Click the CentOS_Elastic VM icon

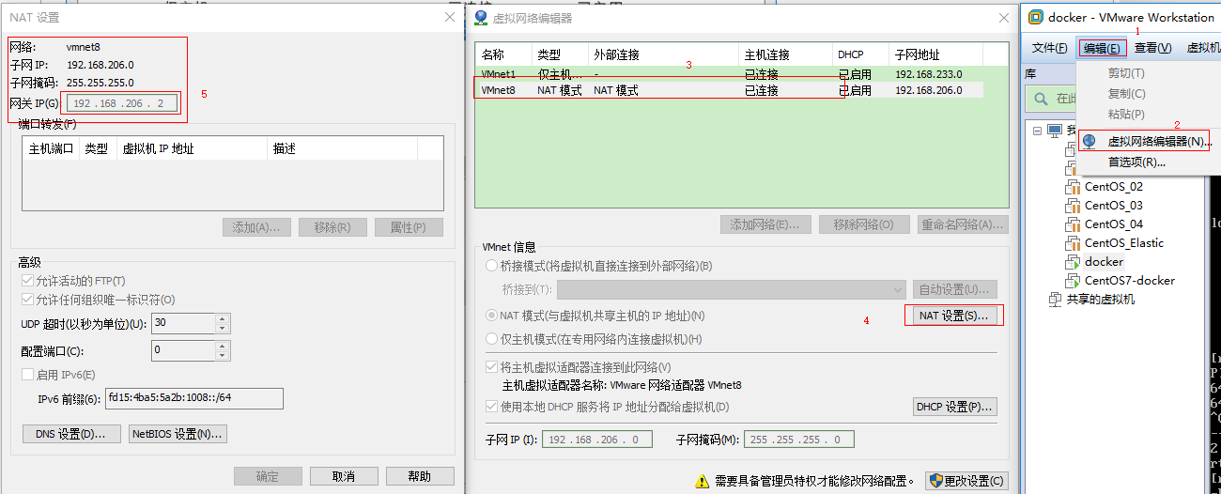pos(1073,243)
